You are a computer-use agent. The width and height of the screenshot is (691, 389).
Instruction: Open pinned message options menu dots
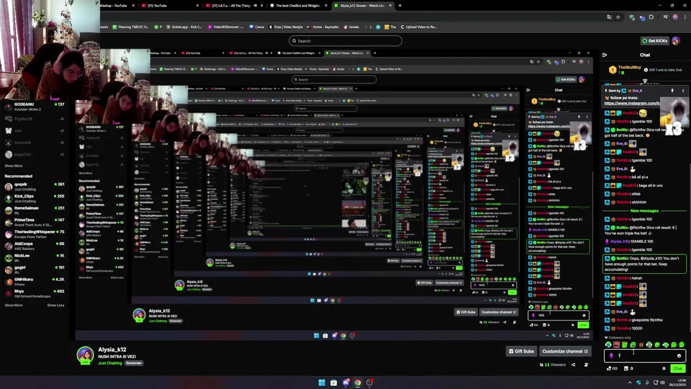click(682, 91)
